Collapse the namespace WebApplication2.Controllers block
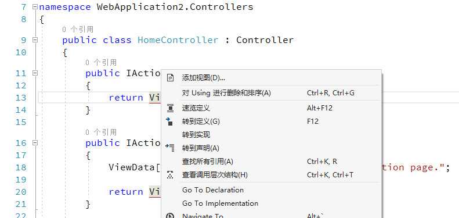 (x=35, y=6)
